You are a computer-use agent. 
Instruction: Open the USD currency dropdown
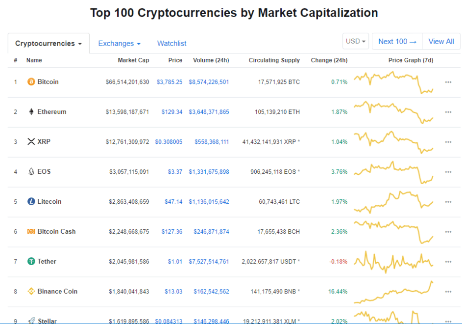pos(356,42)
